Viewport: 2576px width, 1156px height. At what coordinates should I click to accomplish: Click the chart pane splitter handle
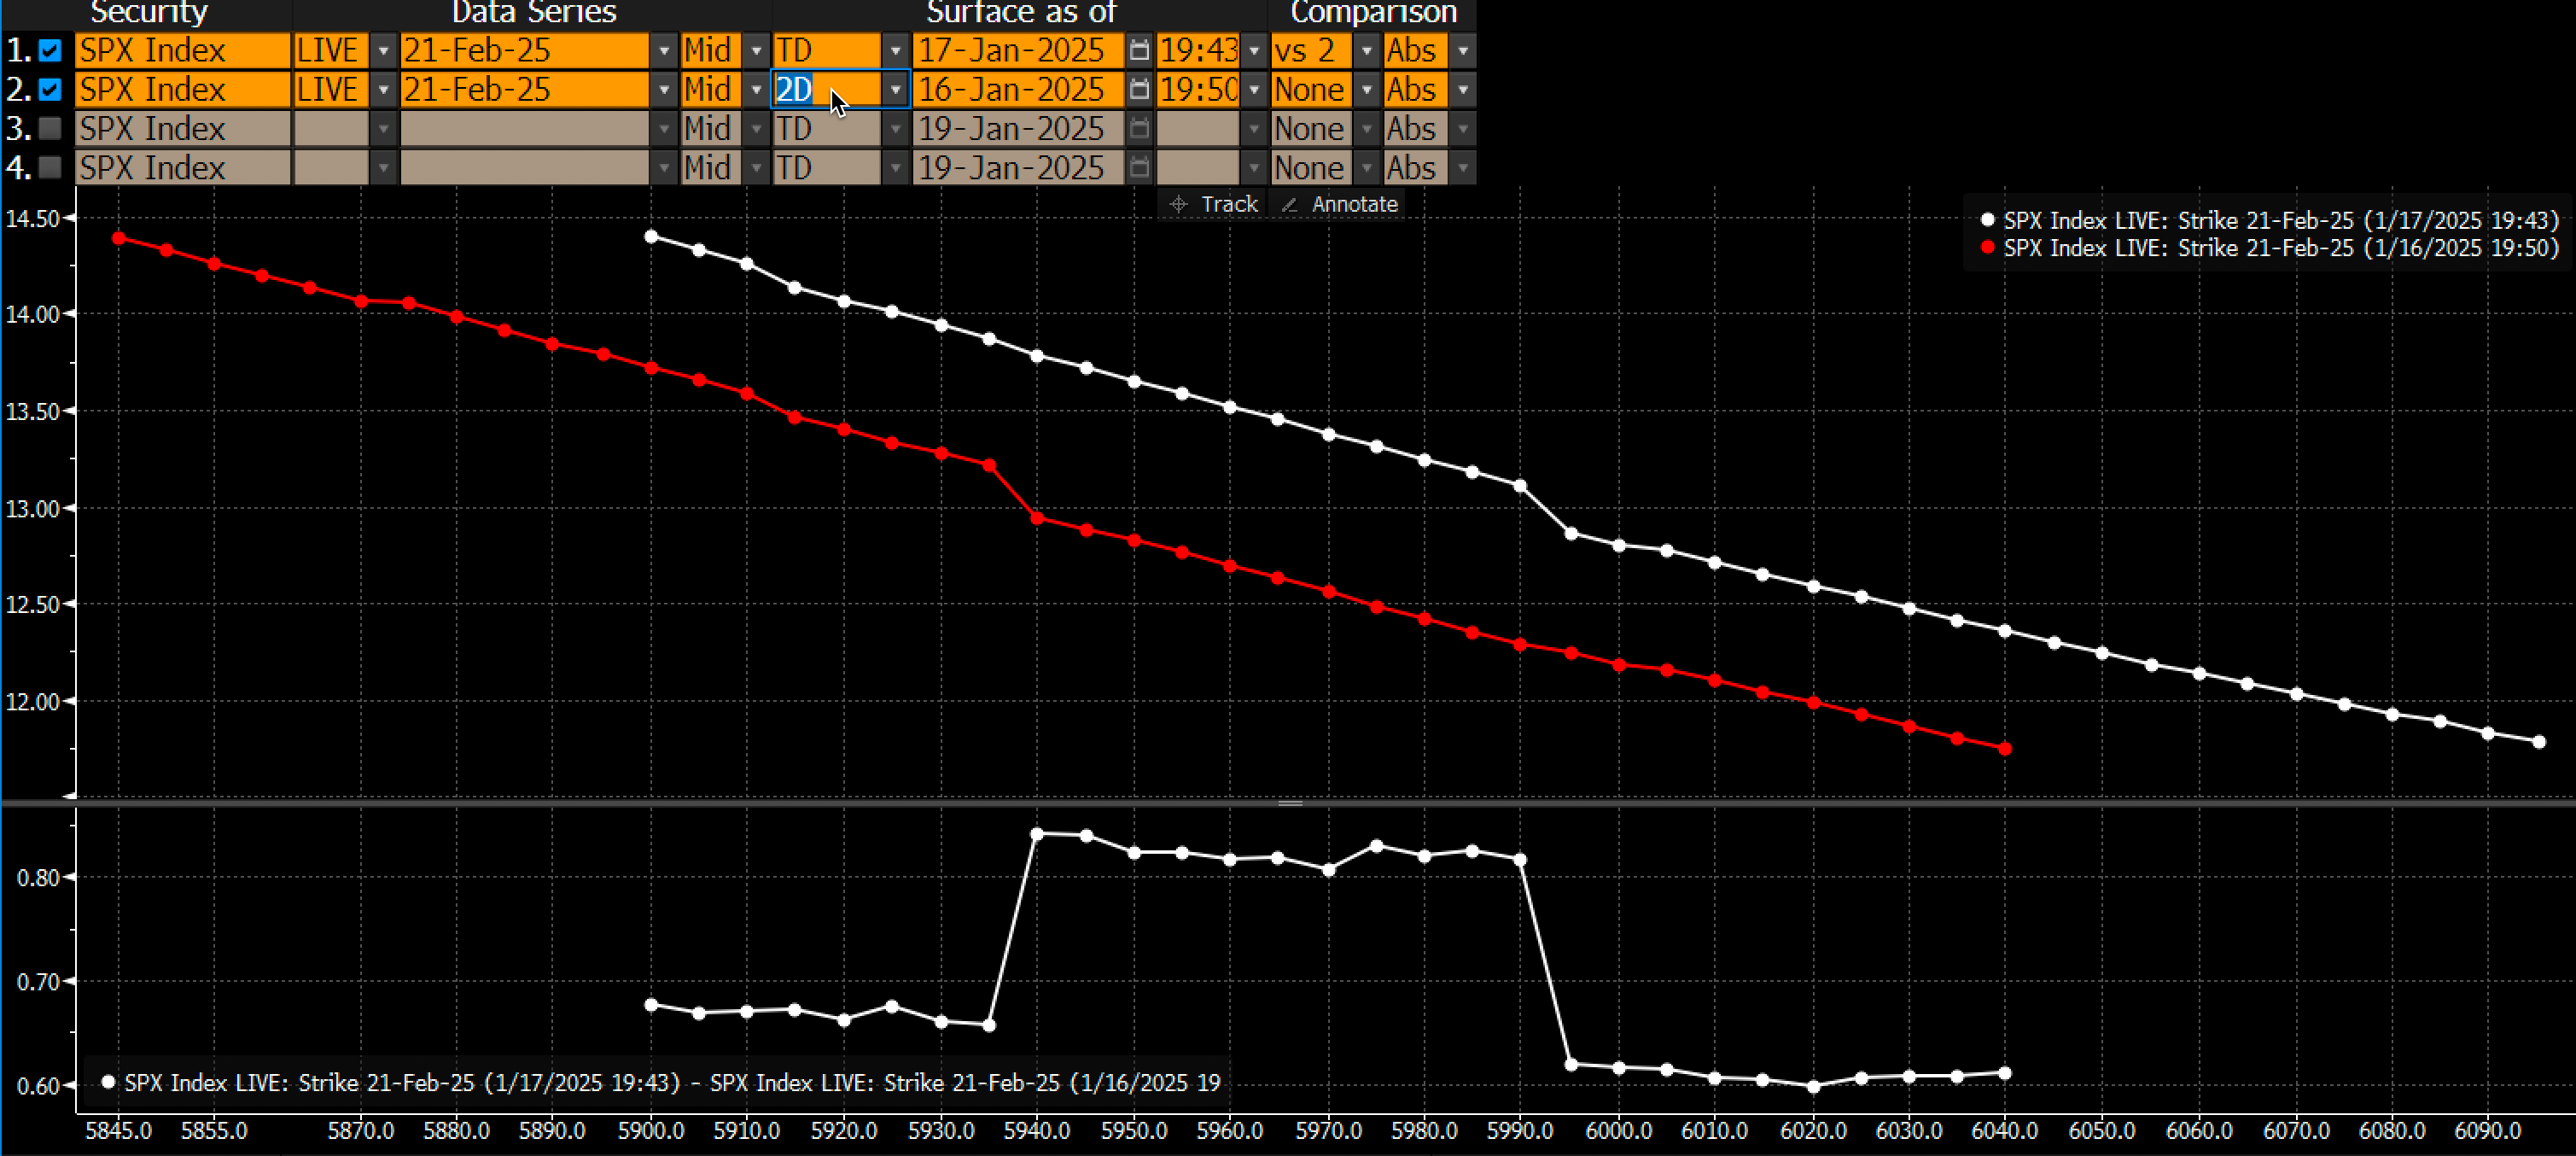click(1290, 802)
